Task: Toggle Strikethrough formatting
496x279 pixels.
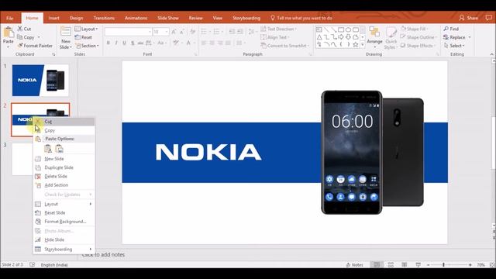Action: point(140,43)
